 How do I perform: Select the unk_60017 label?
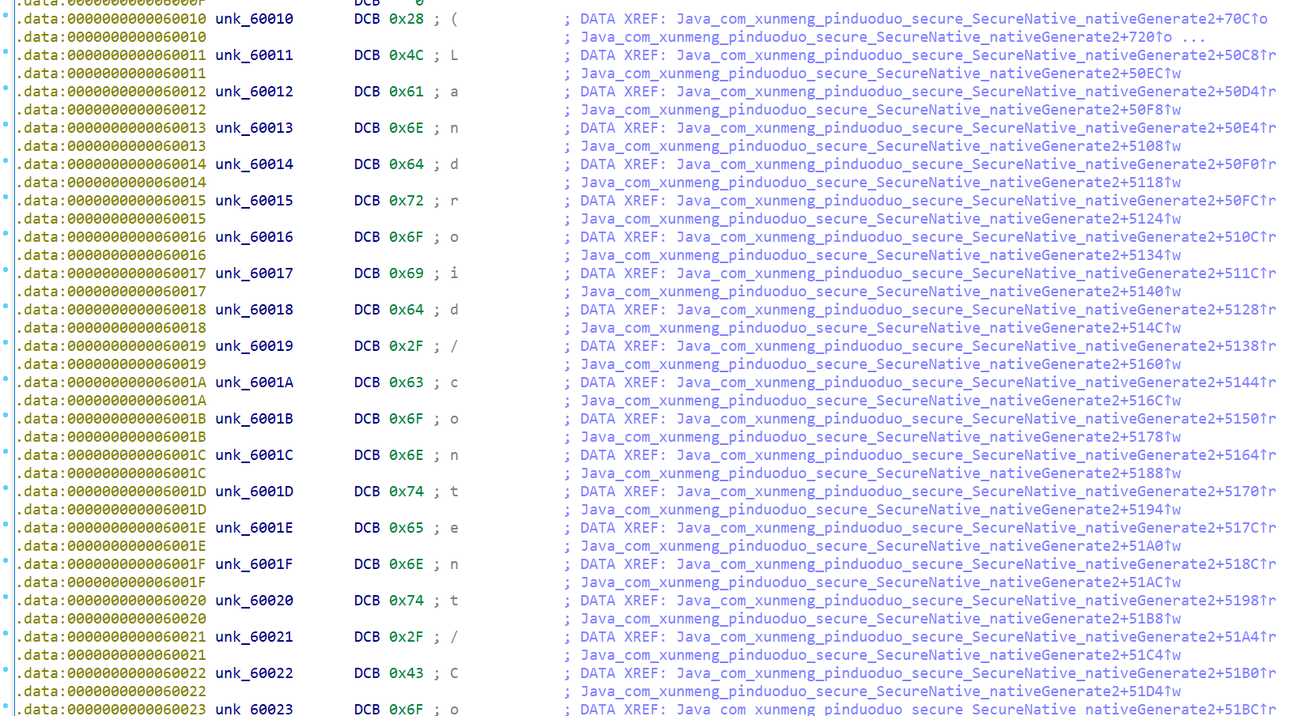(x=254, y=273)
